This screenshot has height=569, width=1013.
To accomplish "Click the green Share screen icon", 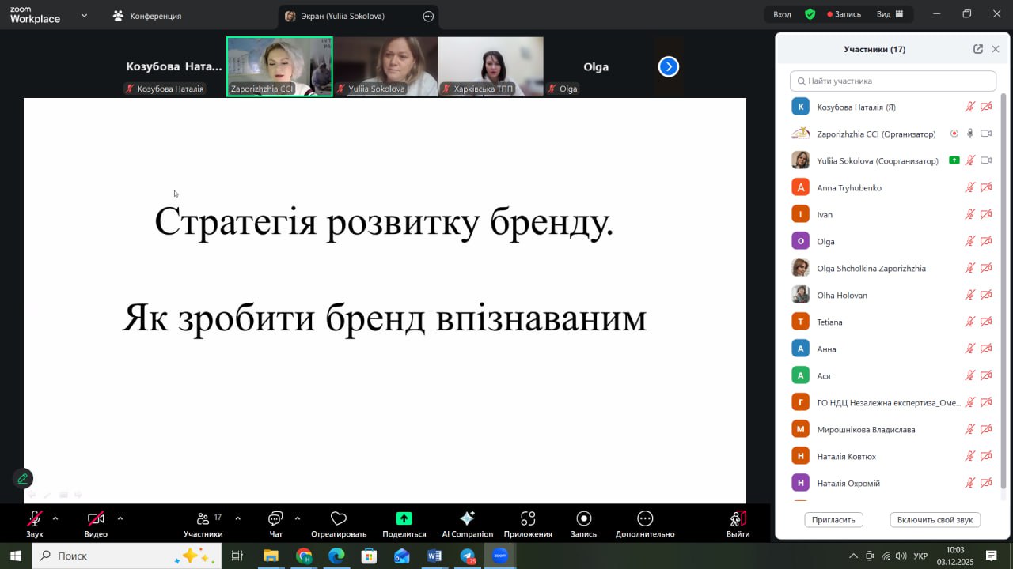I will pos(404,519).
